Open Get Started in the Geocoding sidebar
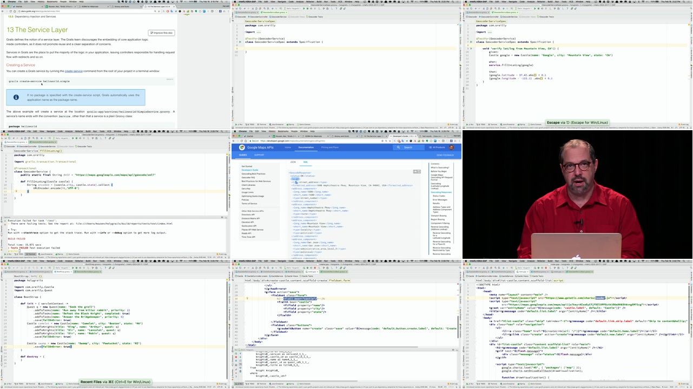This screenshot has height=389, width=693. (247, 166)
